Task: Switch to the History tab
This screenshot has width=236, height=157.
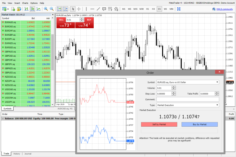Action: (x=17, y=154)
